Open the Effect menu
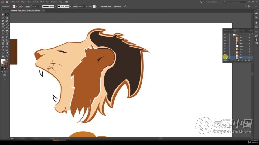 pyautogui.click(x=42, y=2)
